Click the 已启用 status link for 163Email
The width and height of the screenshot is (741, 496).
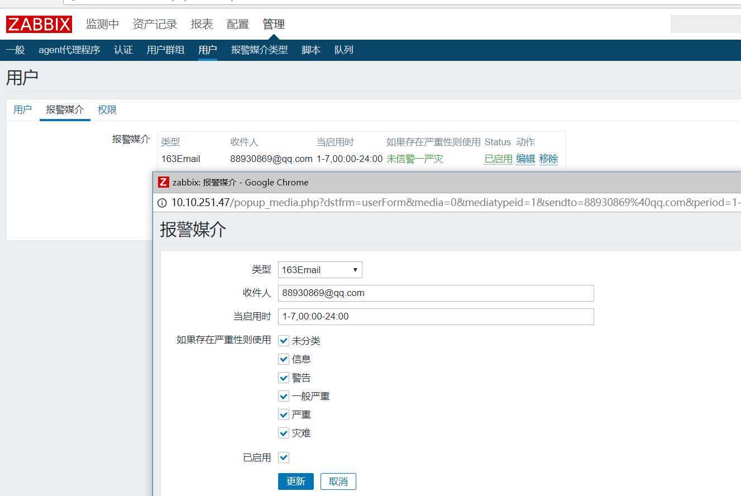click(498, 159)
